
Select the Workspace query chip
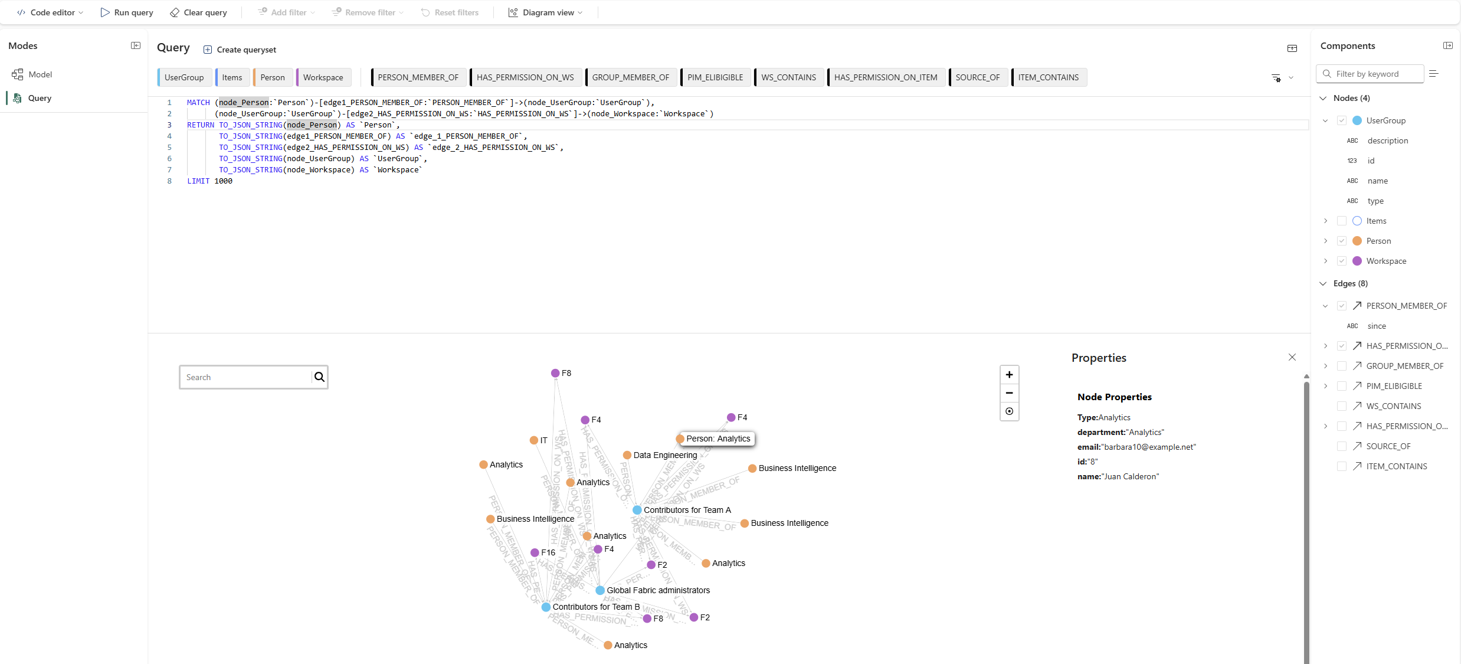coord(323,77)
